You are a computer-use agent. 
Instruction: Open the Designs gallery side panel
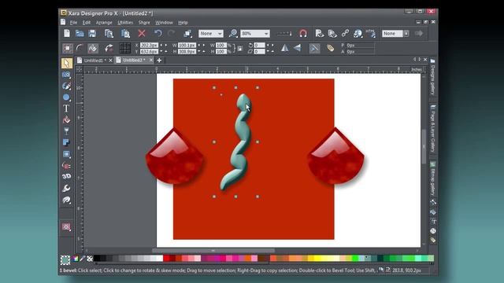(433, 77)
